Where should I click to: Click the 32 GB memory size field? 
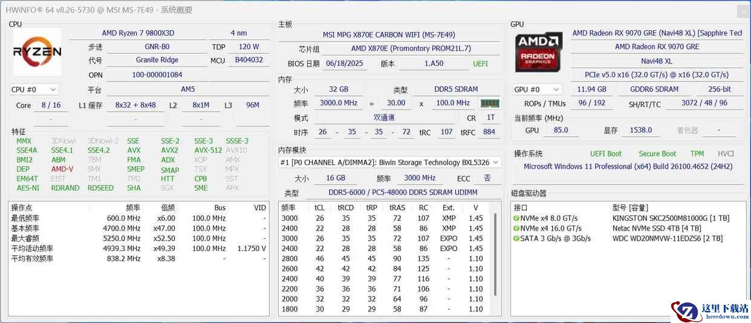pos(338,90)
